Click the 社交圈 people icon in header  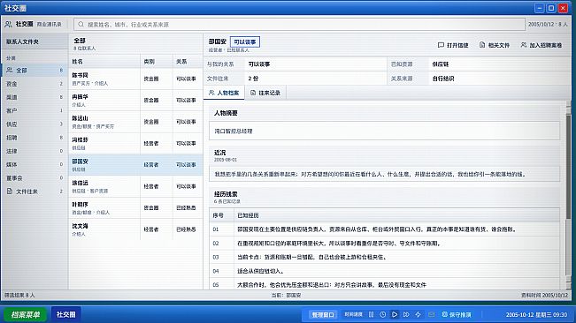9,24
